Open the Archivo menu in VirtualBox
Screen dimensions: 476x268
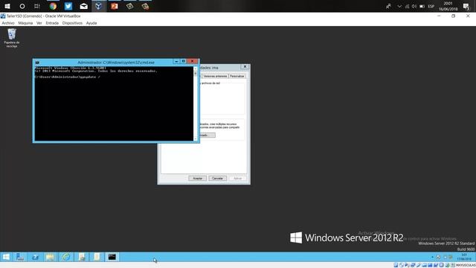(x=8, y=23)
